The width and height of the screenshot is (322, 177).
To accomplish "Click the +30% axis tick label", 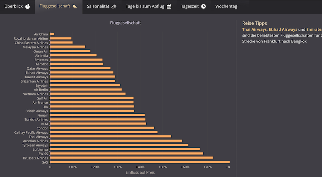I will click(118, 167).
